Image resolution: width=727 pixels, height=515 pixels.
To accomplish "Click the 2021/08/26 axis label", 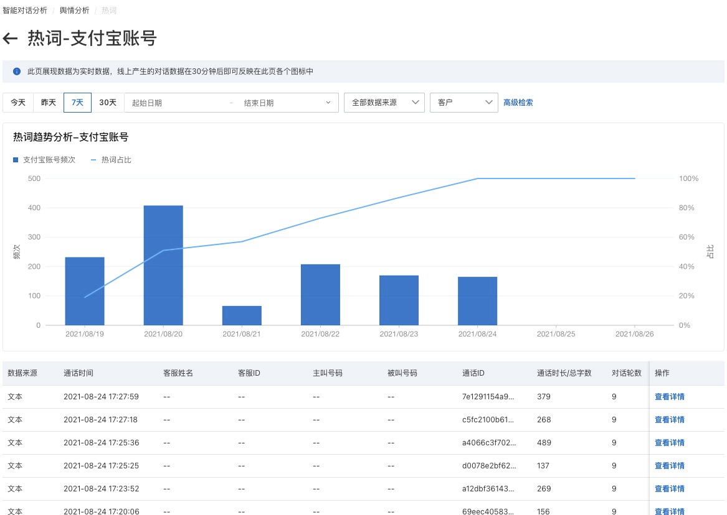I will (x=634, y=333).
